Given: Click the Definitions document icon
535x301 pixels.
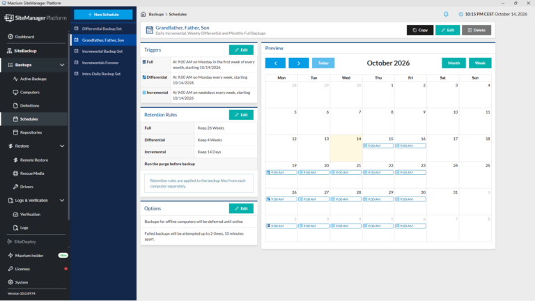Looking at the screenshot, I should (x=15, y=106).
